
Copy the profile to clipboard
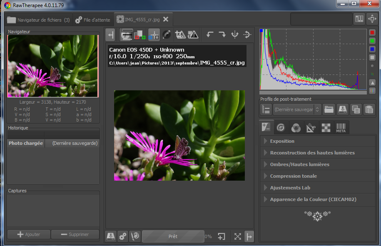click(356, 109)
